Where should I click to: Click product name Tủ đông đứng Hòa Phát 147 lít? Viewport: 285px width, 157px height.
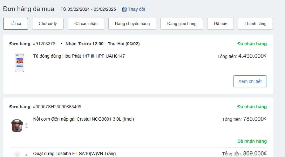point(79,56)
